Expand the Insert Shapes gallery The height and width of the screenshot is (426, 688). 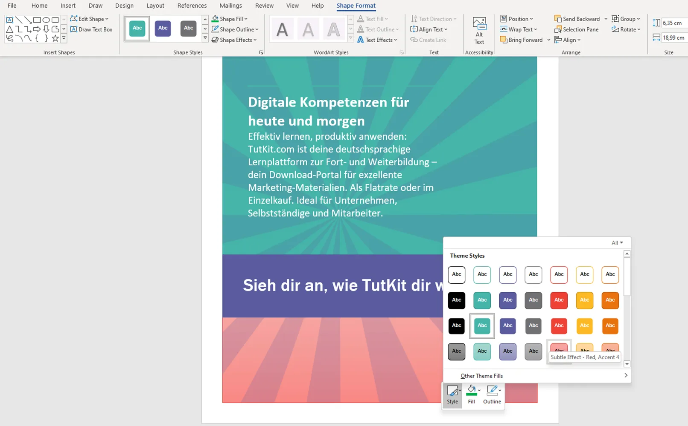(64, 38)
